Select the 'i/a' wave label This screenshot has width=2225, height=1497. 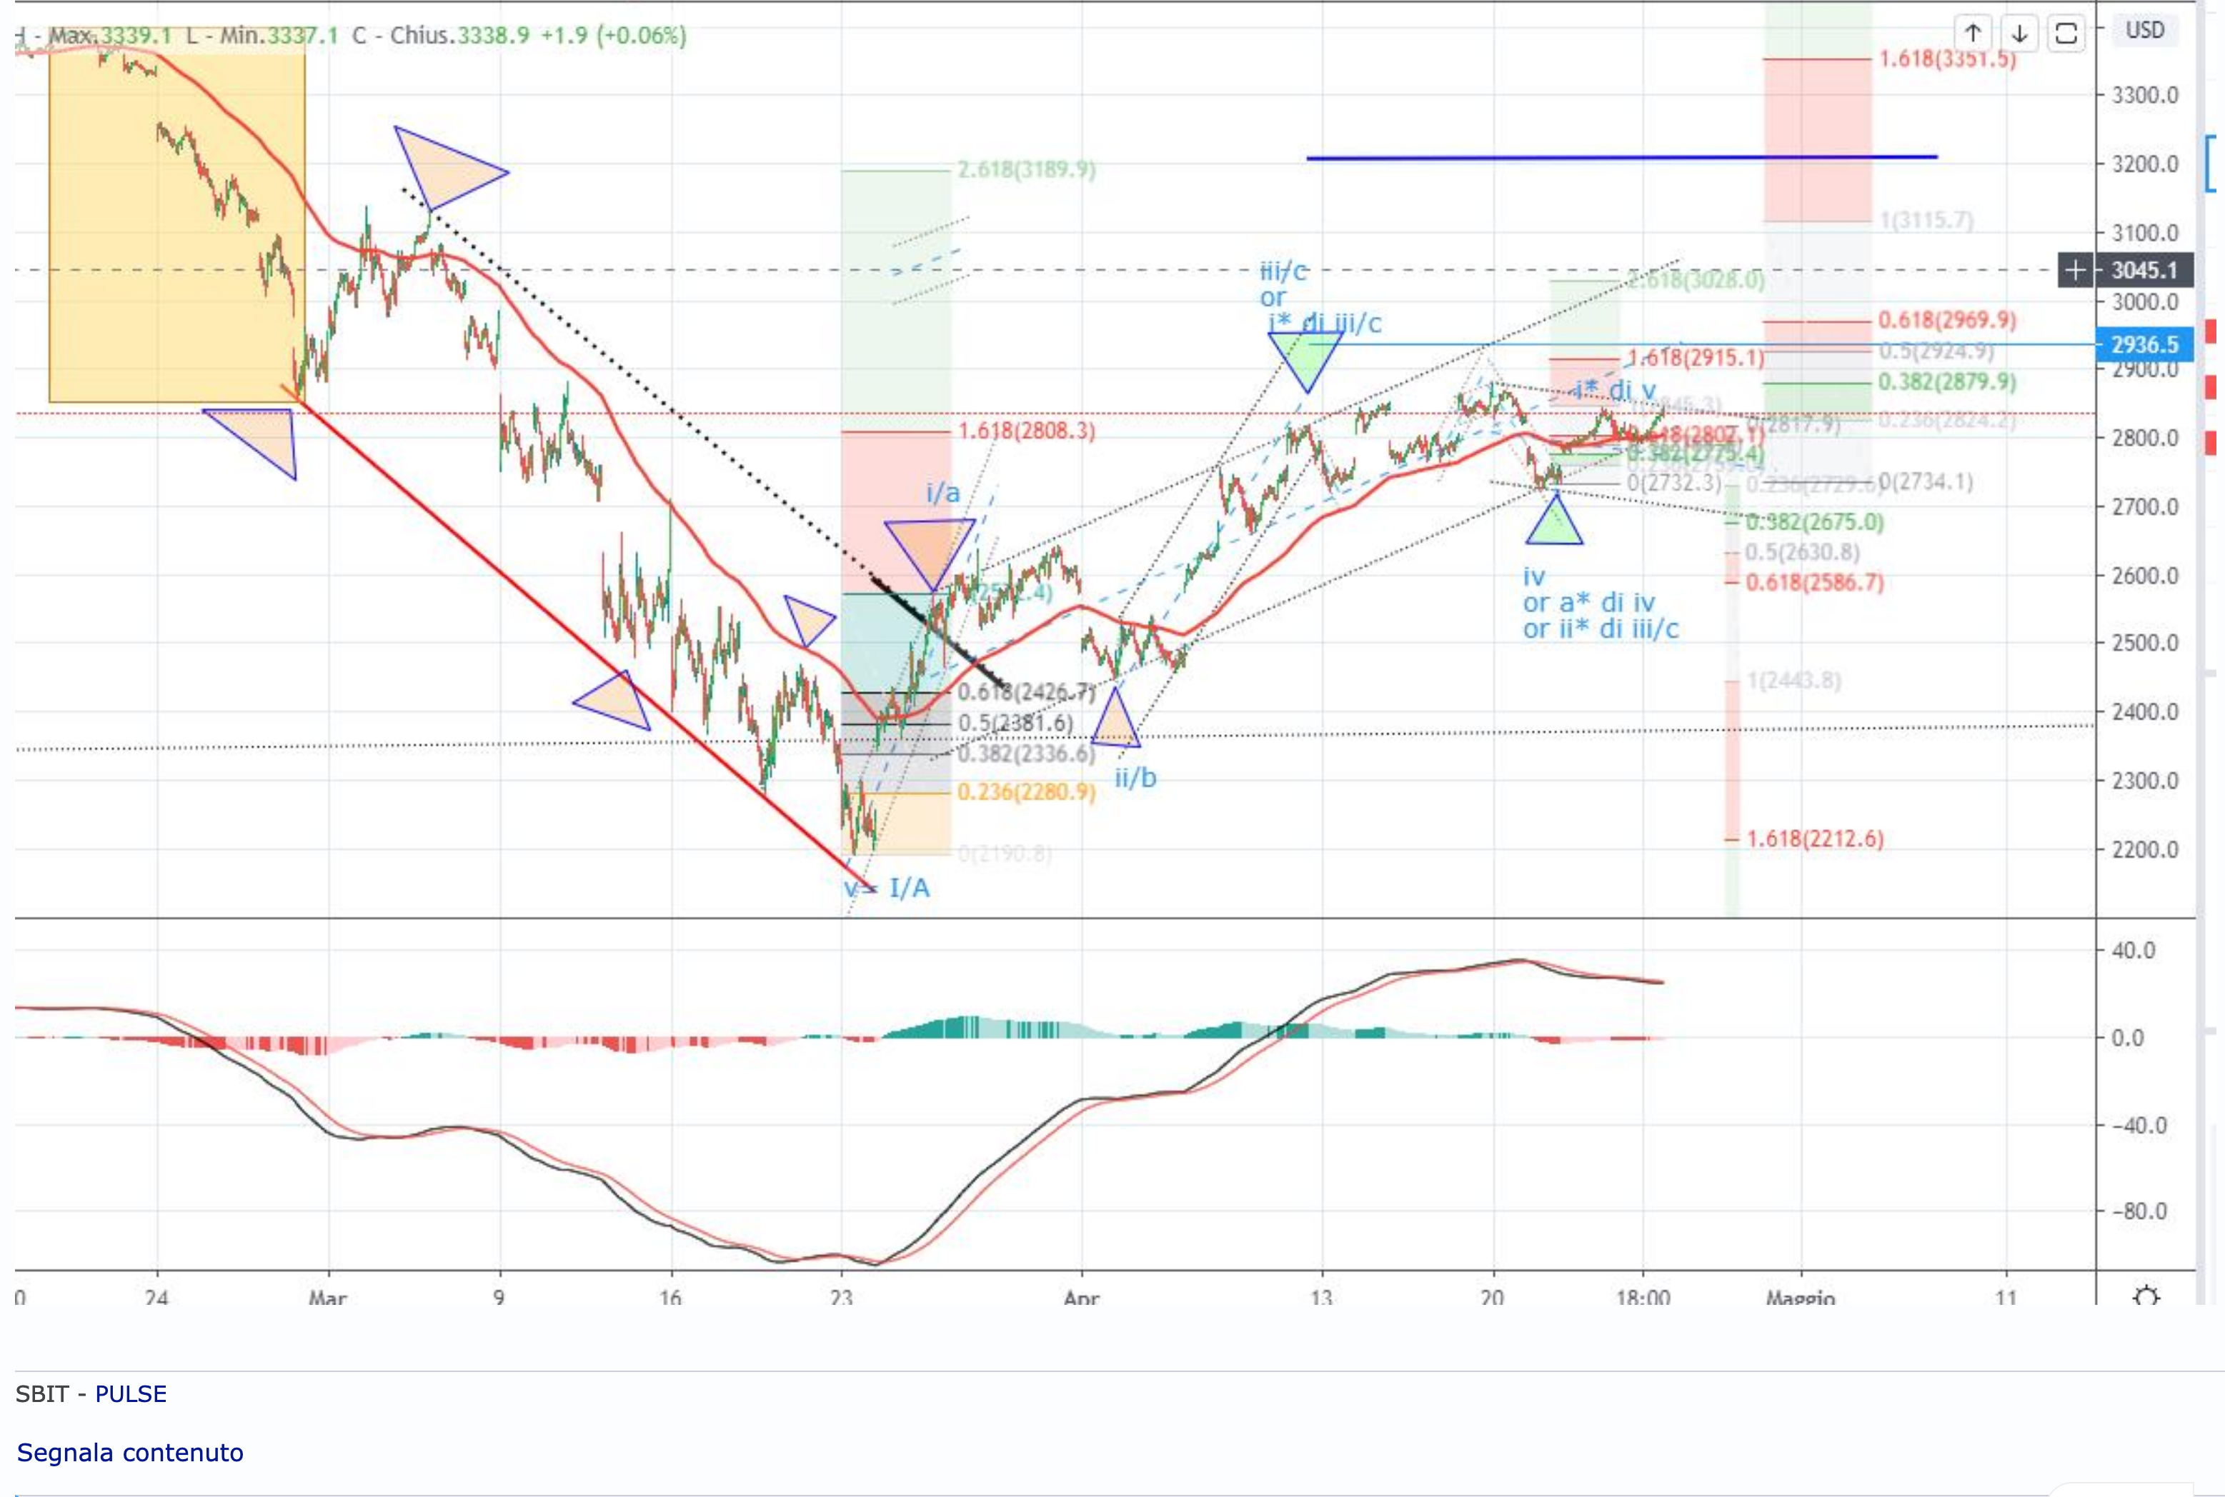943,493
